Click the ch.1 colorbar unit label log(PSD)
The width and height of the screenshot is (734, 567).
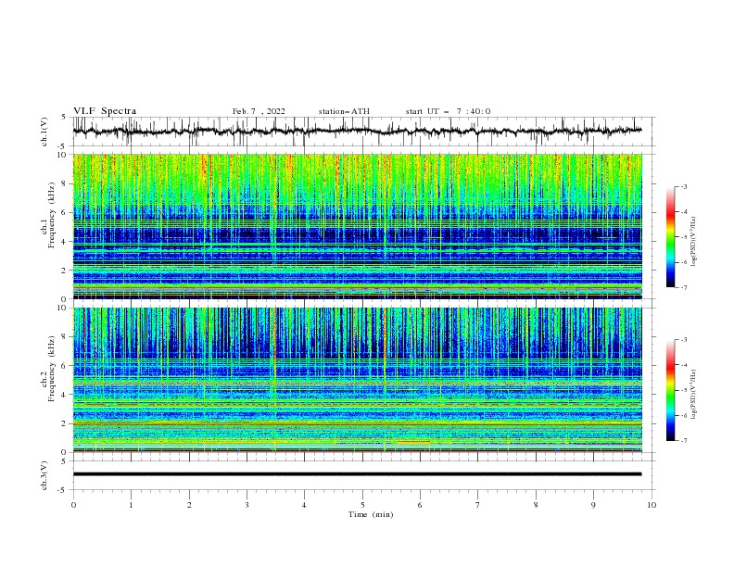(x=694, y=241)
